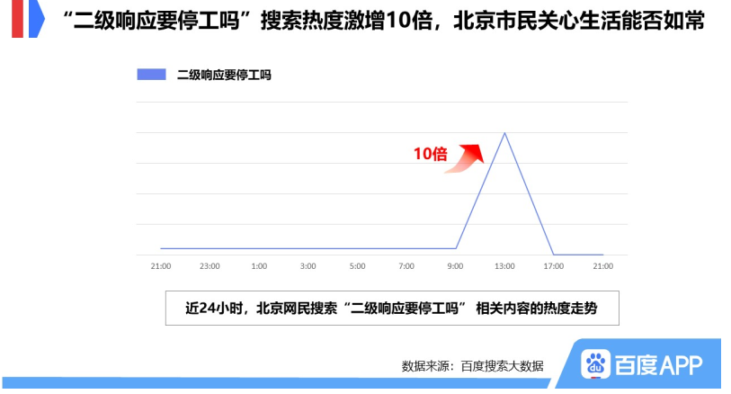Click the 1:00 axis label

click(259, 266)
